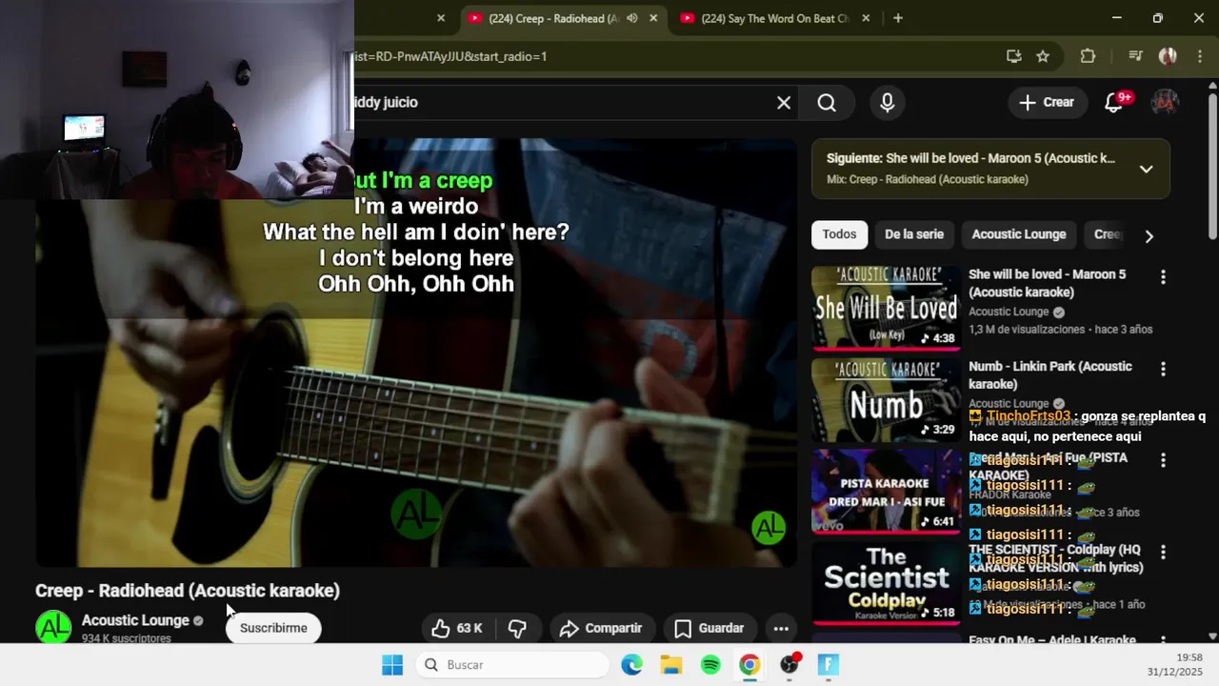Close the Say The Word On Beat tab

[x=866, y=18]
